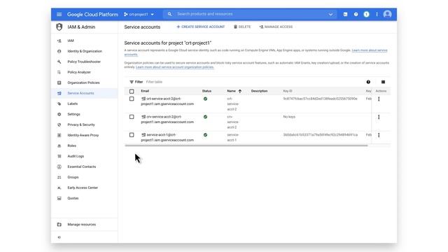
Task: Click the Groups icon in sidebar
Action: (59, 177)
